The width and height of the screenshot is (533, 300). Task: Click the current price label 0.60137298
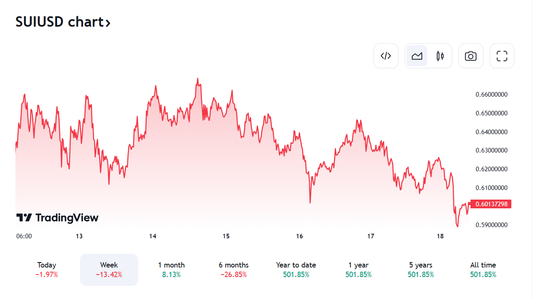pyautogui.click(x=491, y=204)
